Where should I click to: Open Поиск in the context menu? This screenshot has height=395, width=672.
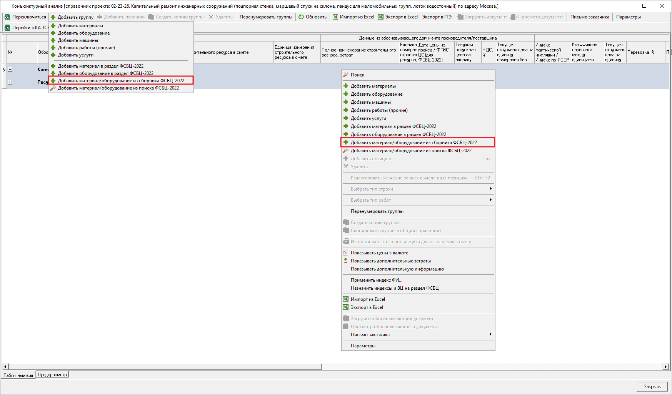click(357, 75)
